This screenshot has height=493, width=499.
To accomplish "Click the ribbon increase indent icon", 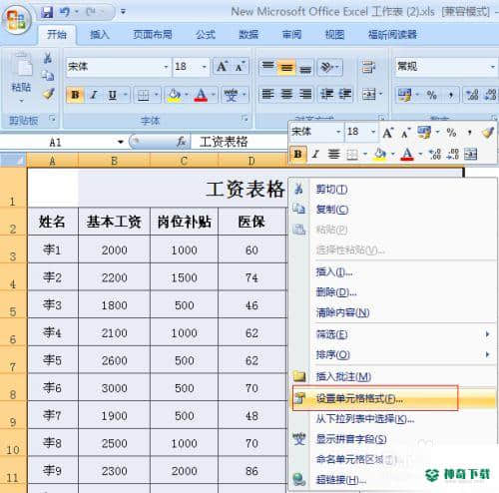I will tap(344, 95).
